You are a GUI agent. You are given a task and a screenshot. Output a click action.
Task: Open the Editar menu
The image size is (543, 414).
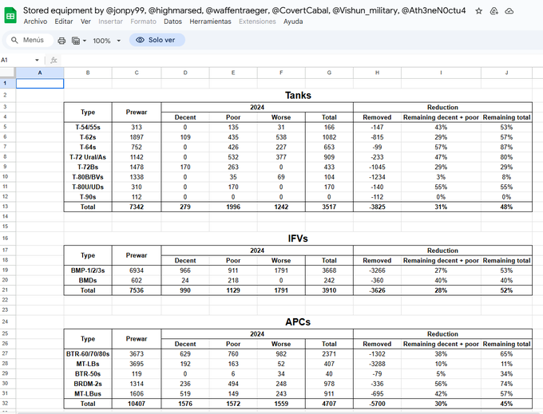click(64, 22)
